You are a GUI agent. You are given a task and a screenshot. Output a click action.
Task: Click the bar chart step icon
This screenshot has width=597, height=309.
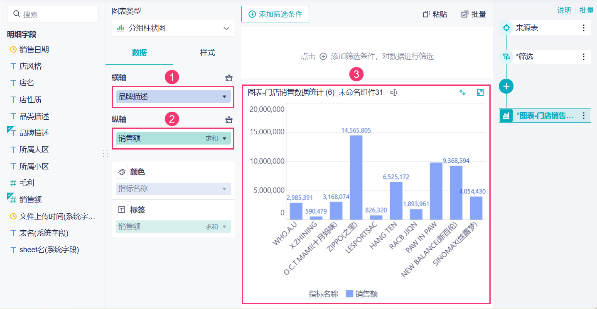(x=506, y=116)
